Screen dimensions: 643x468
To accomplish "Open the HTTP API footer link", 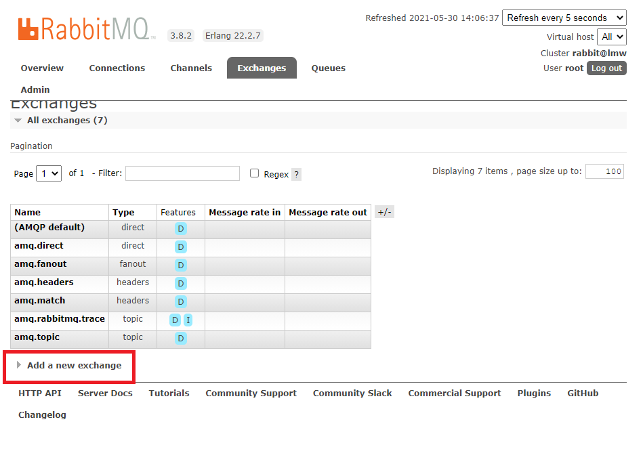I will (x=40, y=393).
